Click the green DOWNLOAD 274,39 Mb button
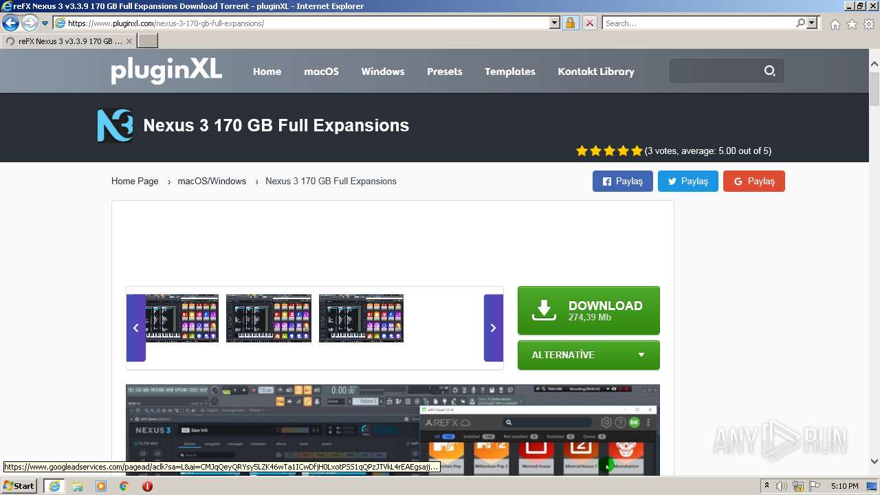The height and width of the screenshot is (495, 880). 588,311
